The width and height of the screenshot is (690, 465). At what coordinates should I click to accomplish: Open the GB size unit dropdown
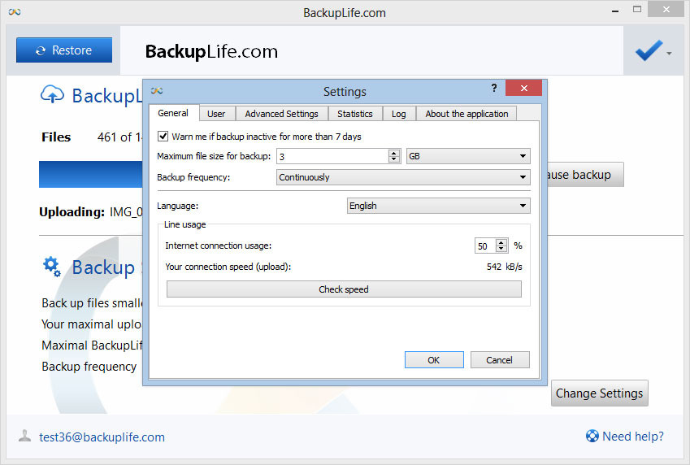468,156
